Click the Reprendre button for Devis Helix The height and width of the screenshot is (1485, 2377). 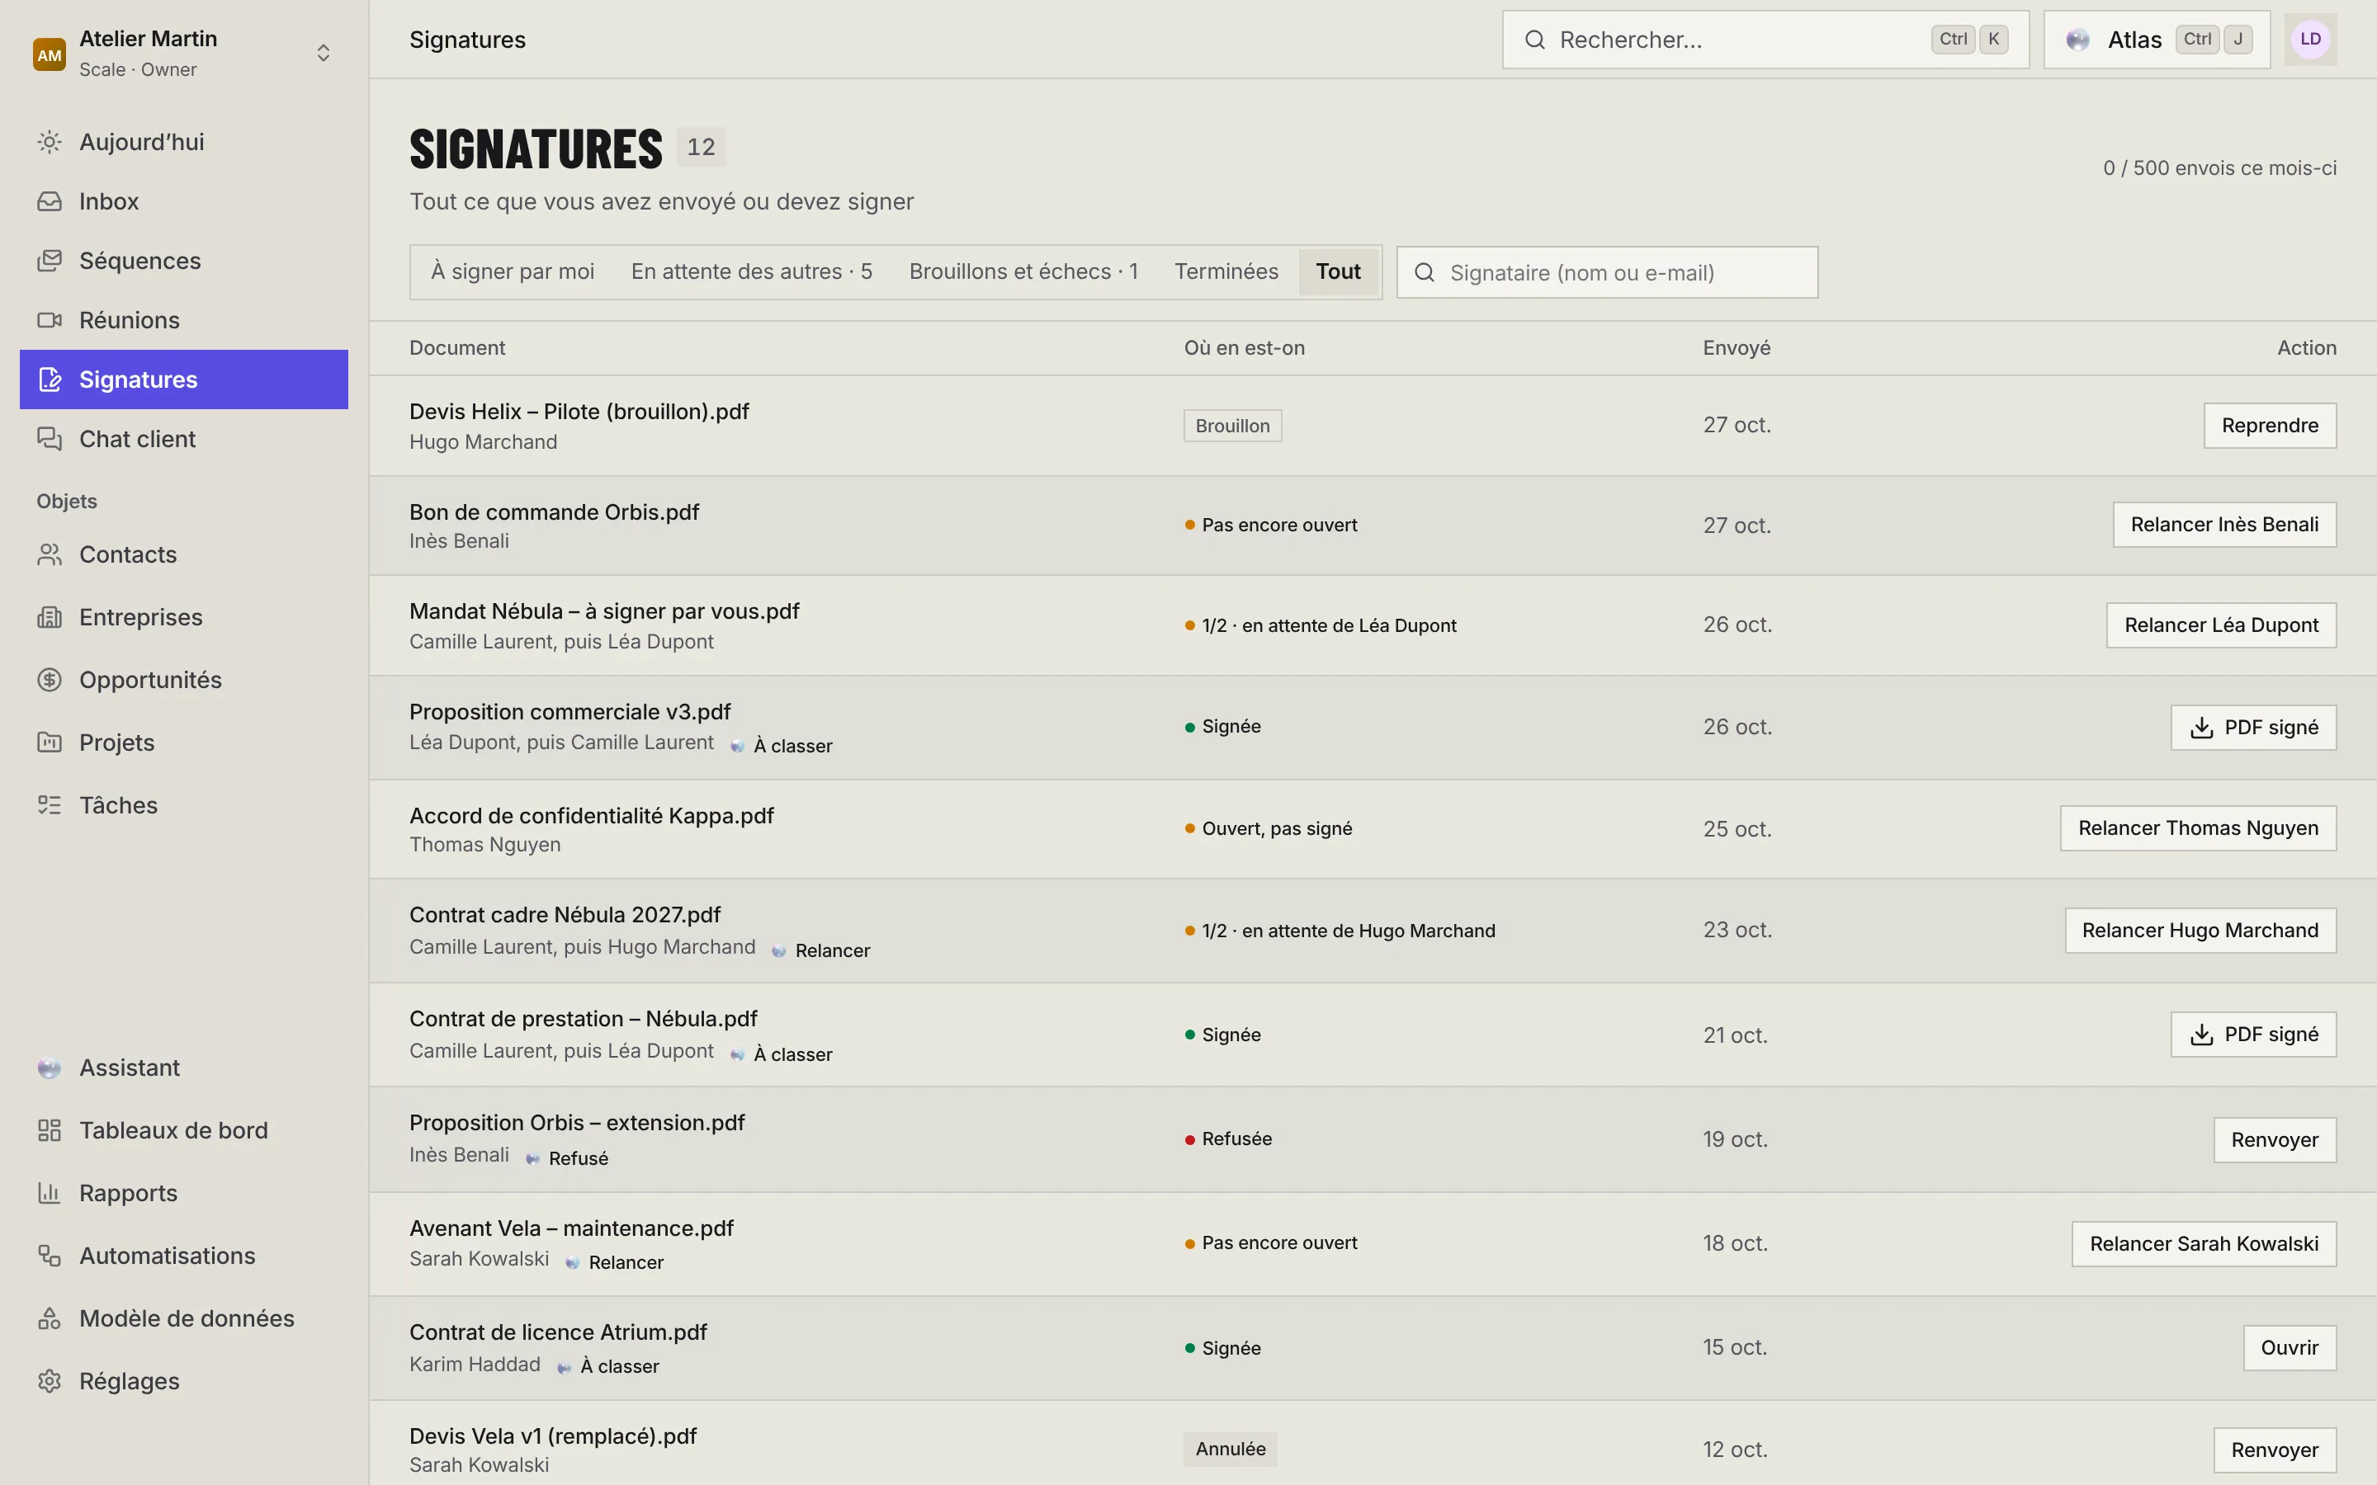tap(2269, 425)
